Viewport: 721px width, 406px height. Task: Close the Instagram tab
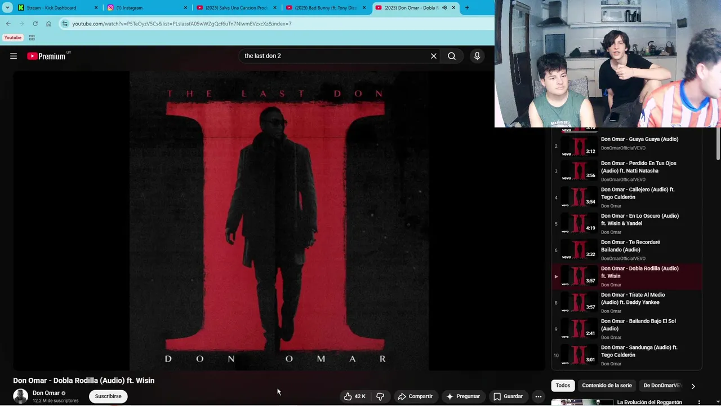click(185, 8)
